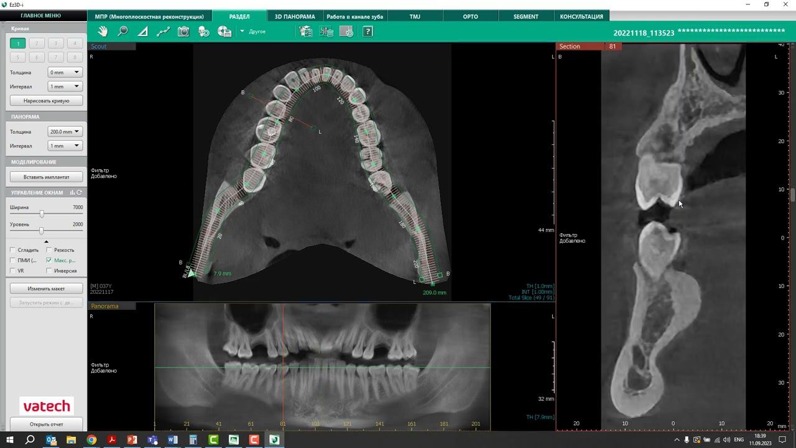Open the help question mark icon
Image resolution: width=796 pixels, height=448 pixels.
point(368,31)
